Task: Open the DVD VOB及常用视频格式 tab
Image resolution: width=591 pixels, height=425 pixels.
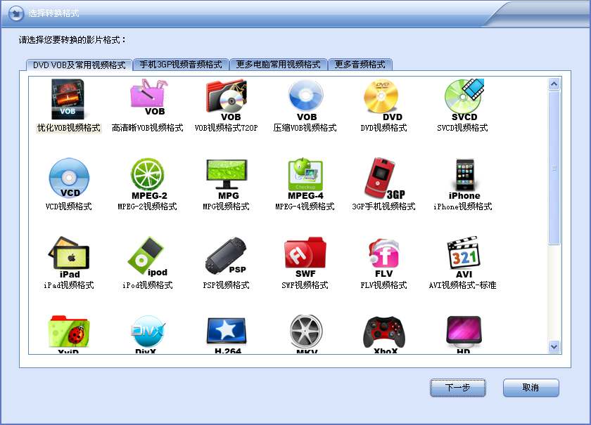Action: coord(79,65)
